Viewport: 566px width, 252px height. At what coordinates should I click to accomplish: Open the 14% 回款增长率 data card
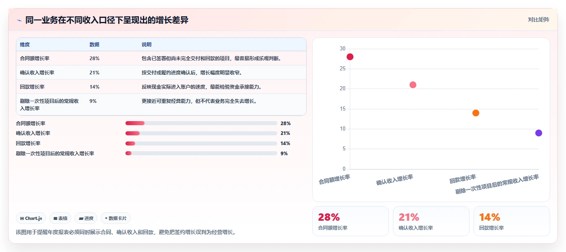[x=512, y=221]
